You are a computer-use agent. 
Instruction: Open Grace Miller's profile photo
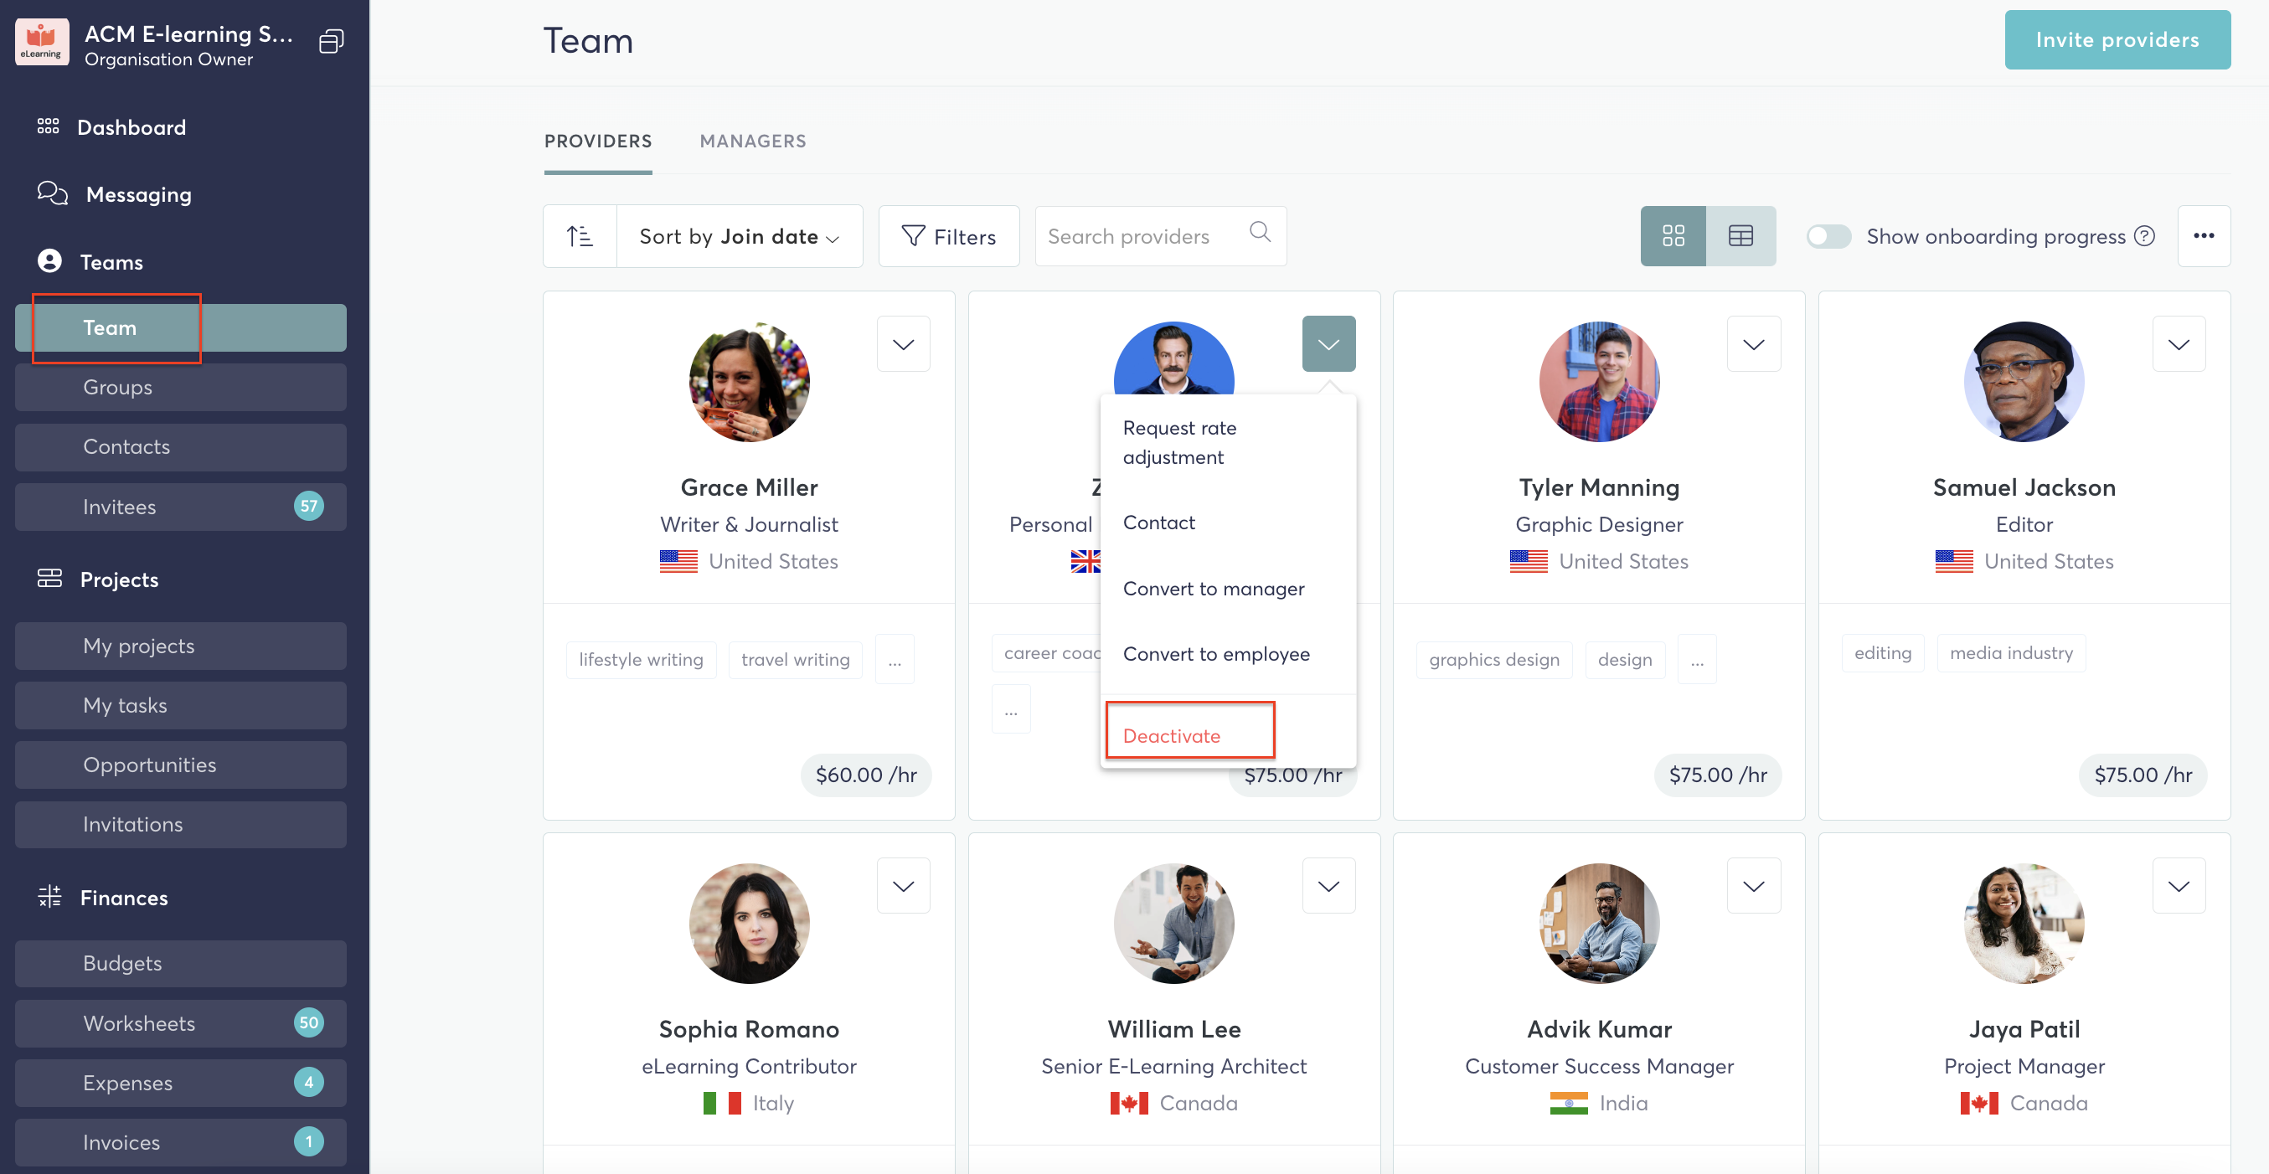pos(749,381)
